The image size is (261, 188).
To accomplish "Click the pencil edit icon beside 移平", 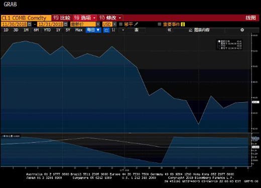I will [136, 24].
